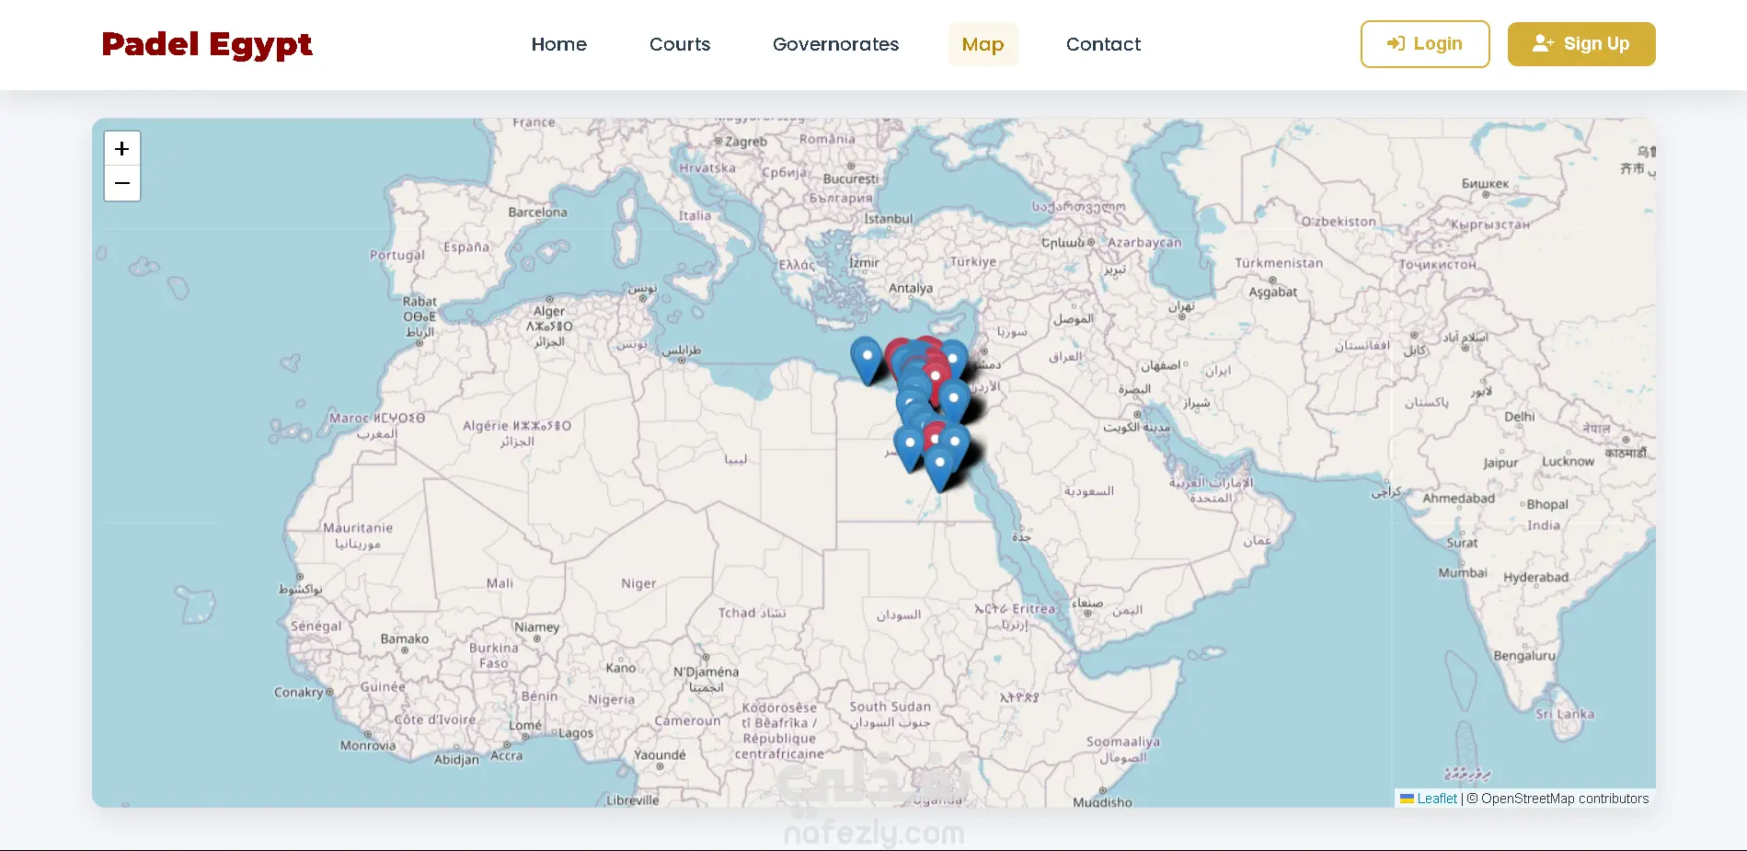Click the Login button

1425,44
